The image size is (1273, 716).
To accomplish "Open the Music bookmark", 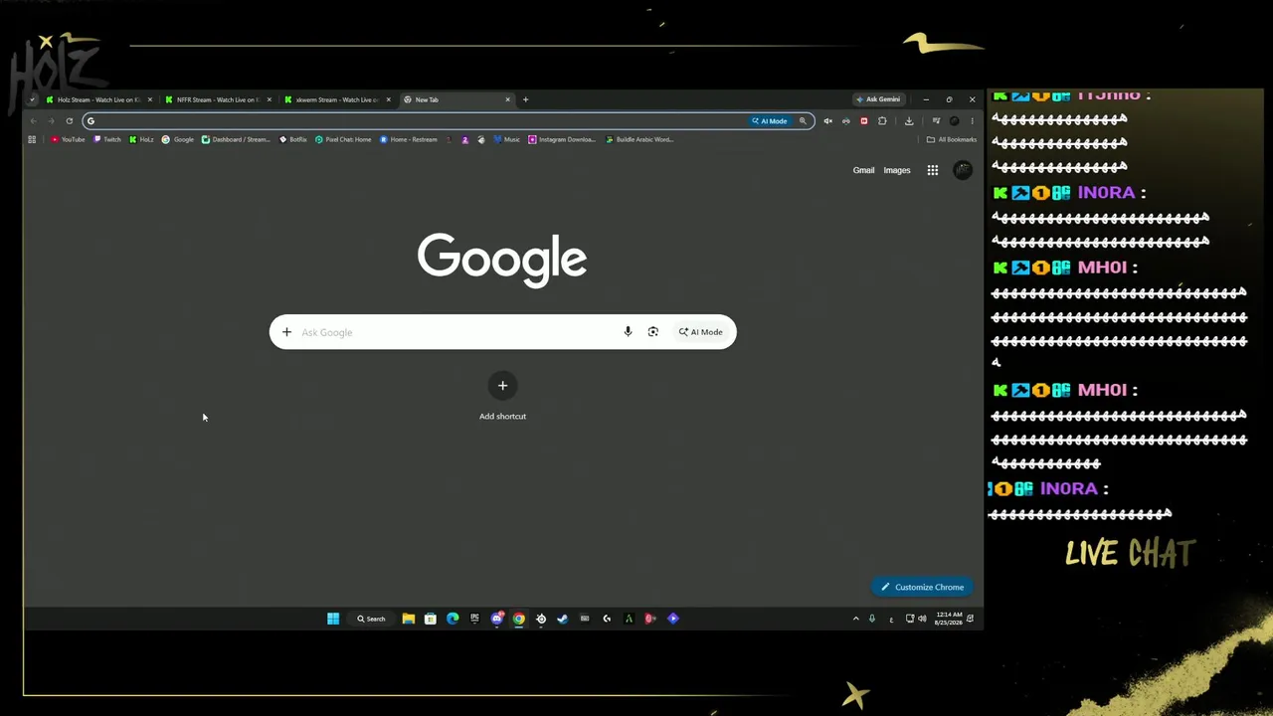I will coord(507,139).
